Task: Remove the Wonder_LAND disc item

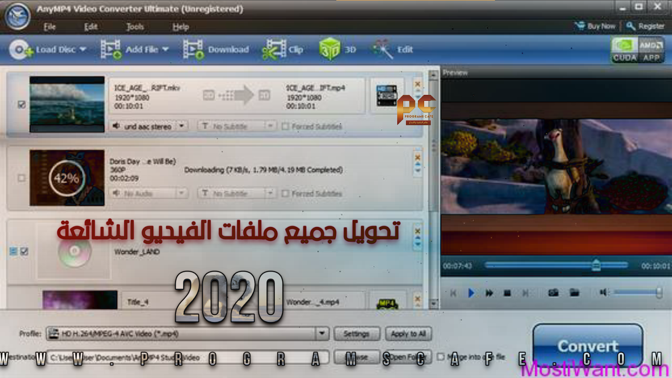Action: (417, 231)
